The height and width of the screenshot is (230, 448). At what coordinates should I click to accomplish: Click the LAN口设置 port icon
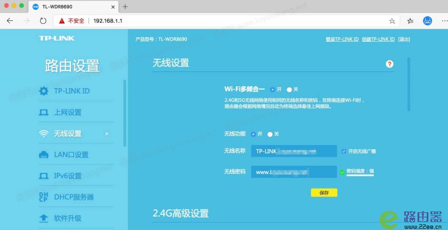click(x=43, y=155)
